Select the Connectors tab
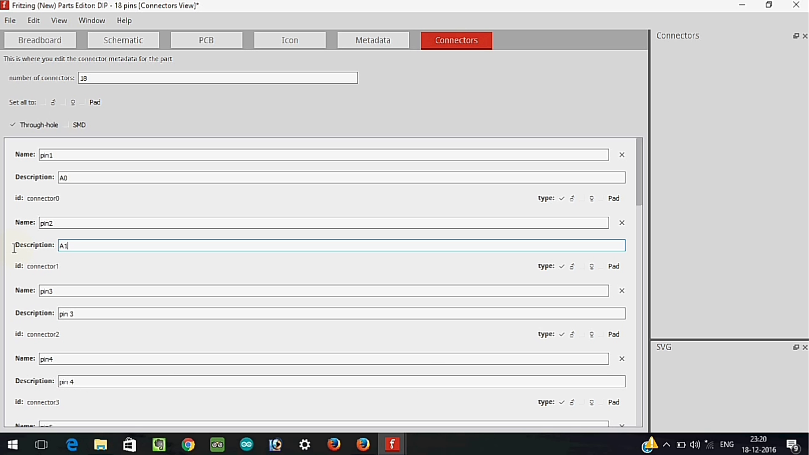This screenshot has width=809, height=455. click(x=456, y=40)
